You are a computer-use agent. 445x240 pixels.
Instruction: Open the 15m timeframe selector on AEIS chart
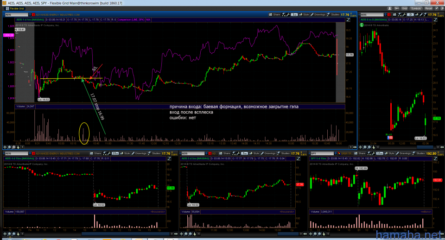tap(115, 153)
